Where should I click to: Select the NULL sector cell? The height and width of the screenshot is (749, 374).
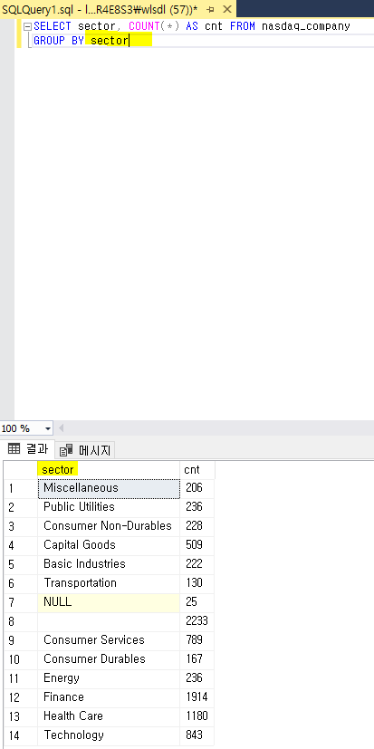coord(109,602)
